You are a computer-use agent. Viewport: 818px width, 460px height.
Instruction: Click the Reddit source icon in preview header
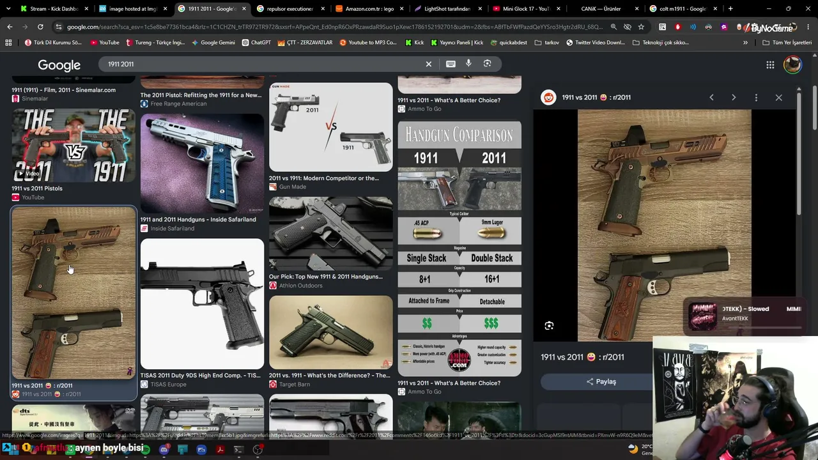tap(548, 97)
